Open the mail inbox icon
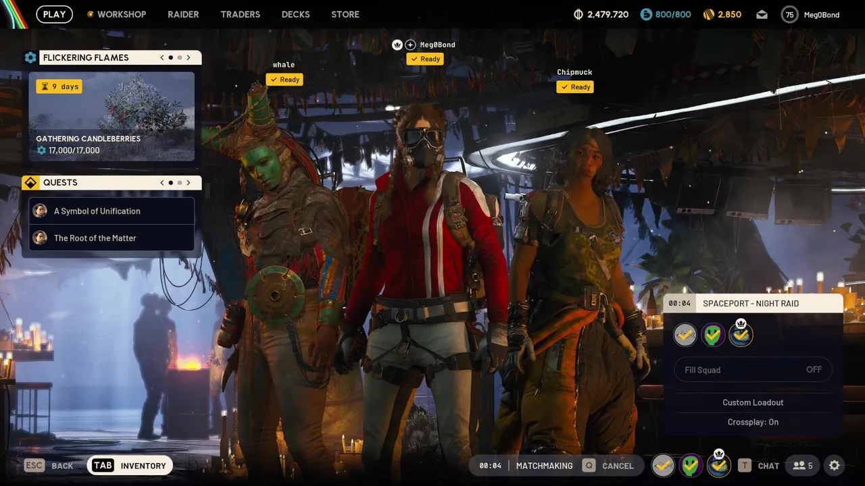Image resolution: width=865 pixels, height=486 pixels. (762, 14)
